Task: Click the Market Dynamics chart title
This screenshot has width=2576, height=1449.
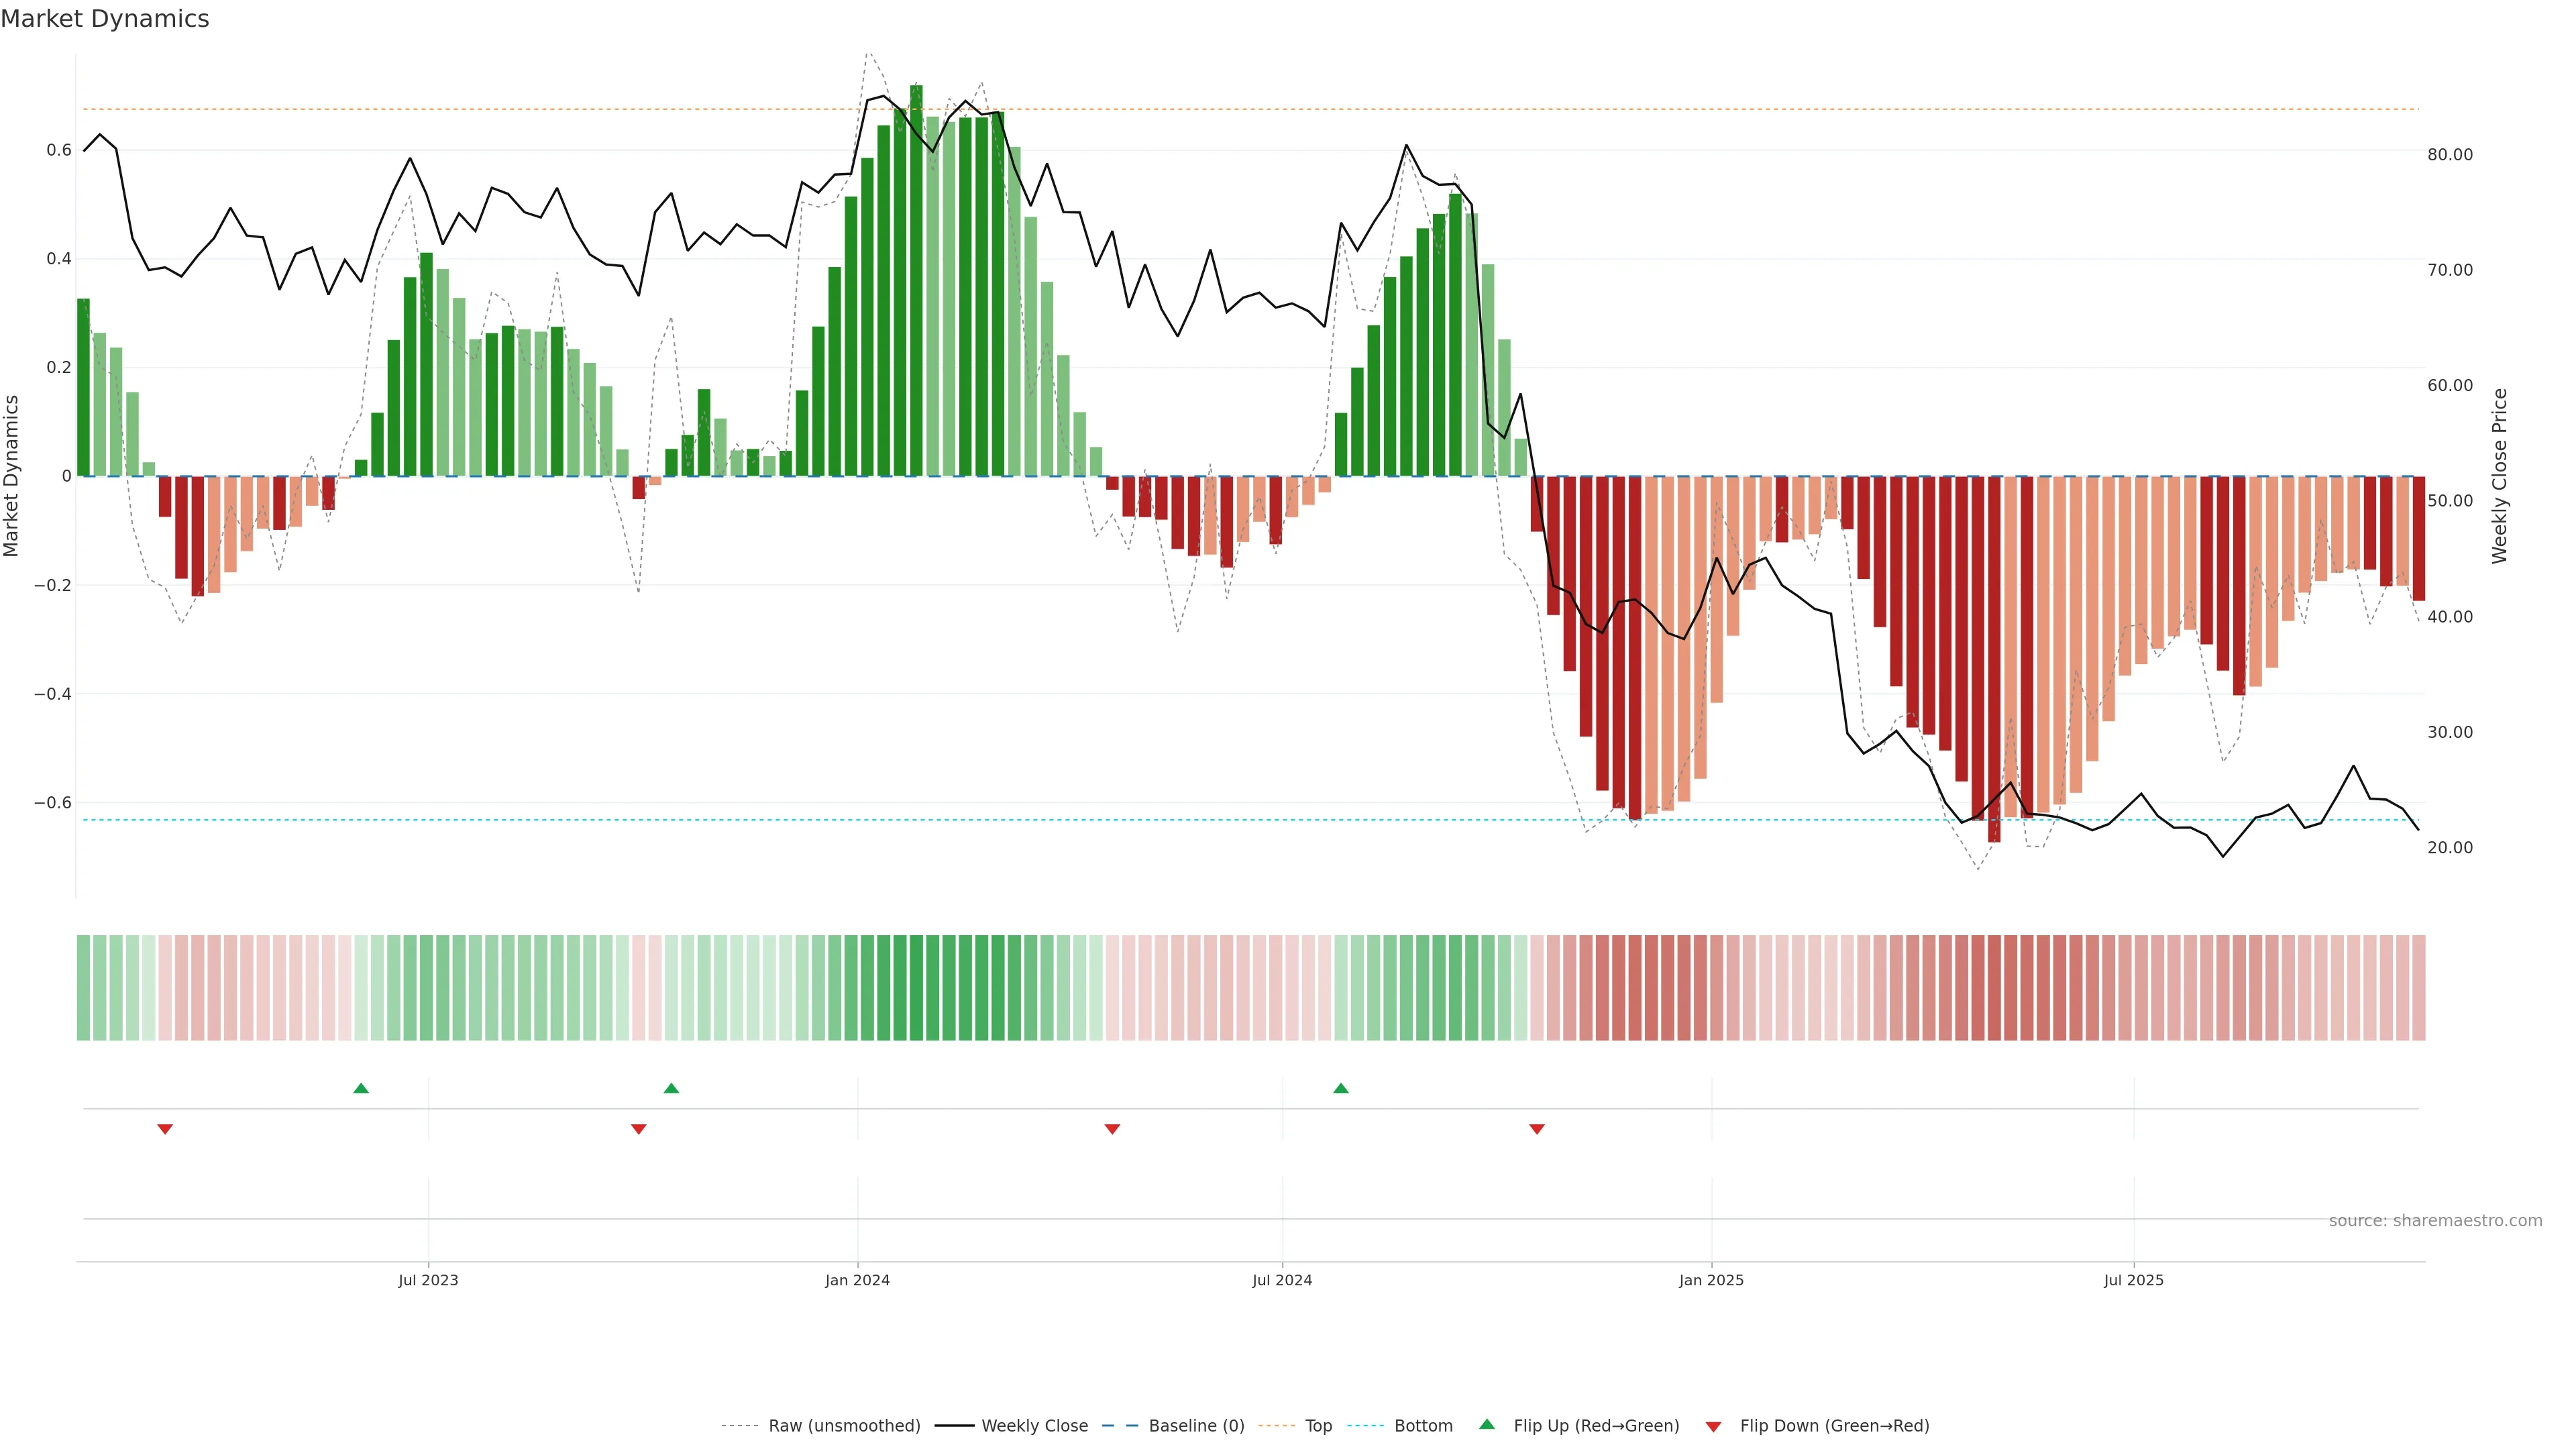Action: [x=105, y=19]
